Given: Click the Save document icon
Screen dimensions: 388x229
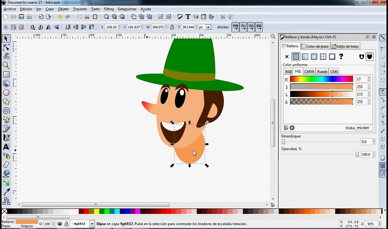Looking at the screenshot, I should (21, 17).
